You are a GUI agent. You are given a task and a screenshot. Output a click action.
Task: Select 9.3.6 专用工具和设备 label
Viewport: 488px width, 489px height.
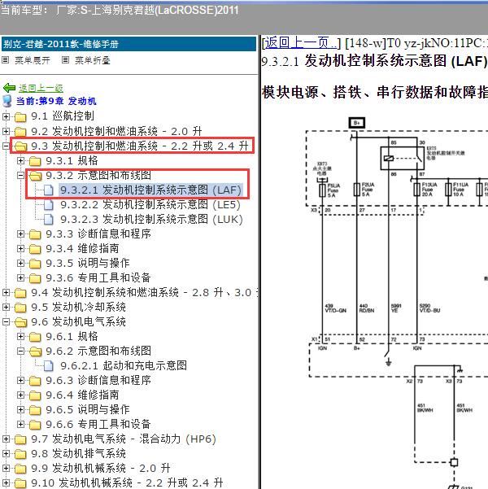[x=98, y=278]
